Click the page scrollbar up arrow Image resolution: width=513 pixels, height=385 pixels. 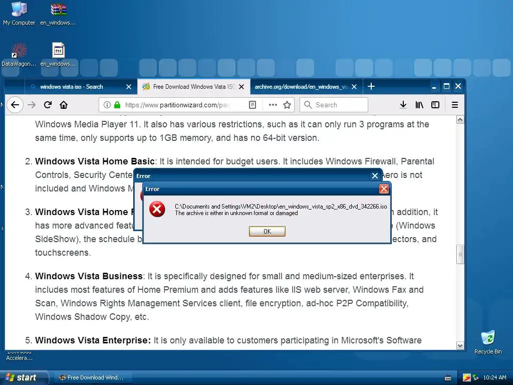pyautogui.click(x=460, y=120)
